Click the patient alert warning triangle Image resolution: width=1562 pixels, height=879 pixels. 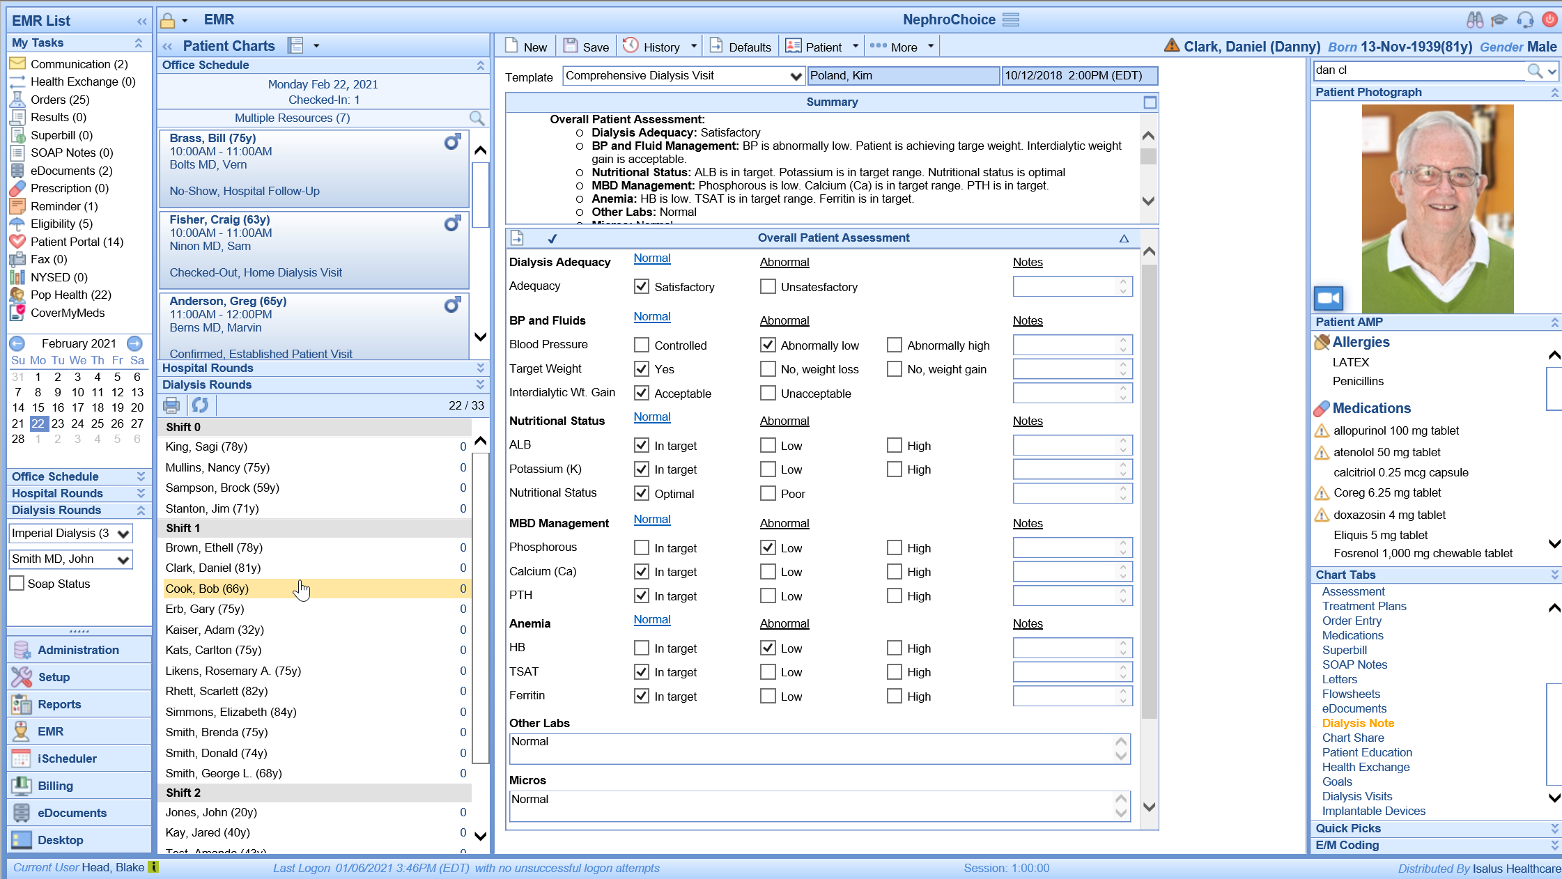(x=1172, y=45)
